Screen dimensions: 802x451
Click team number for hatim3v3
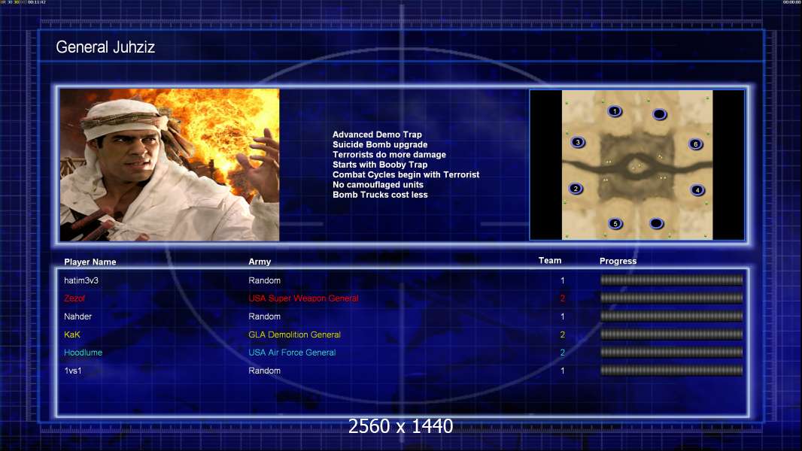click(x=563, y=280)
